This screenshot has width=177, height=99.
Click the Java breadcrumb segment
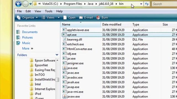(90, 4)
